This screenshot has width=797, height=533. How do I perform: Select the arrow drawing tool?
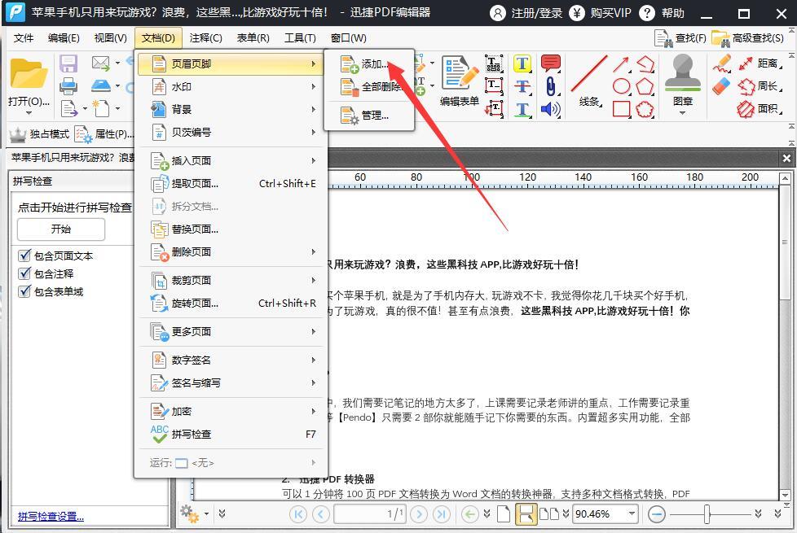click(x=621, y=64)
